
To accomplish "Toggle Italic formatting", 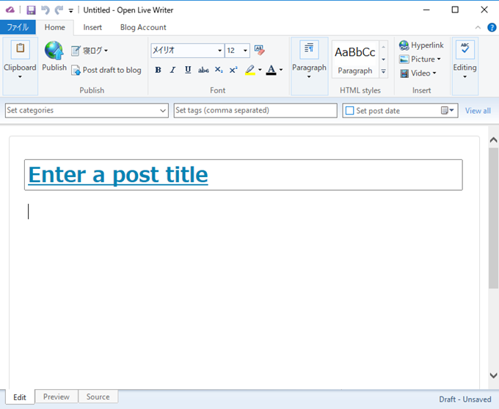I will [x=172, y=70].
